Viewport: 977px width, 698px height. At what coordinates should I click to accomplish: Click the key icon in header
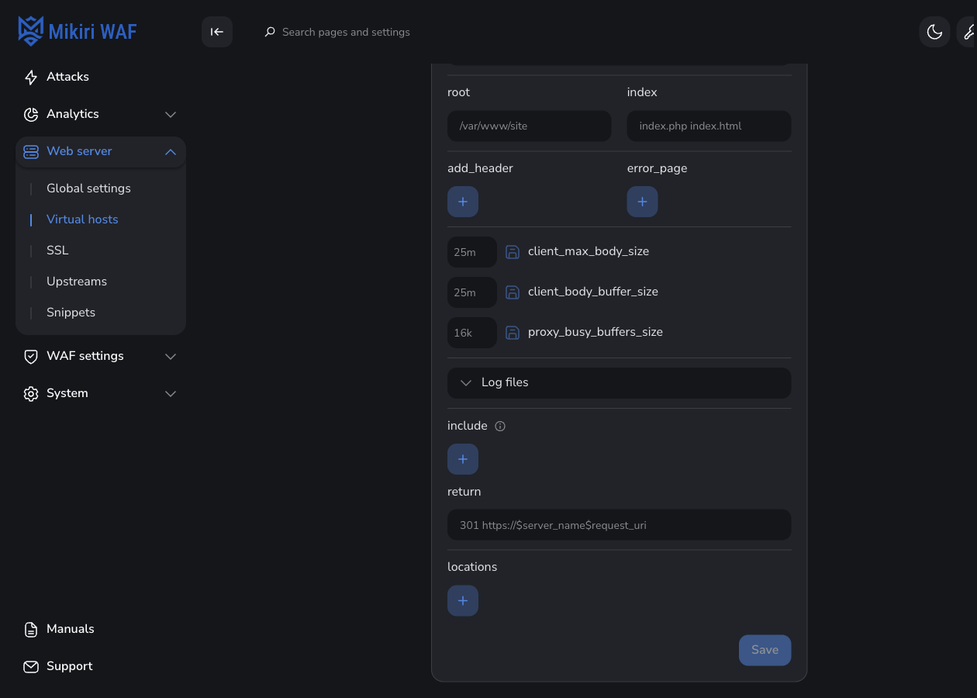968,32
